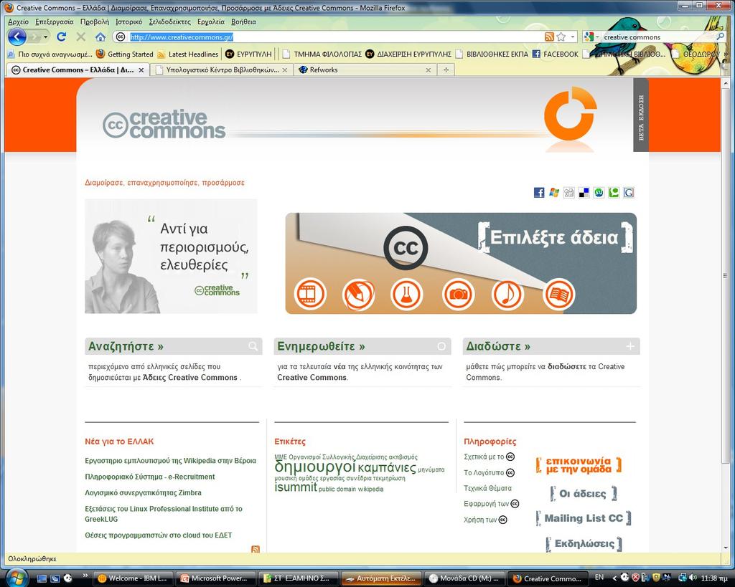
Task: Open the home page via house icon
Action: (x=100, y=37)
